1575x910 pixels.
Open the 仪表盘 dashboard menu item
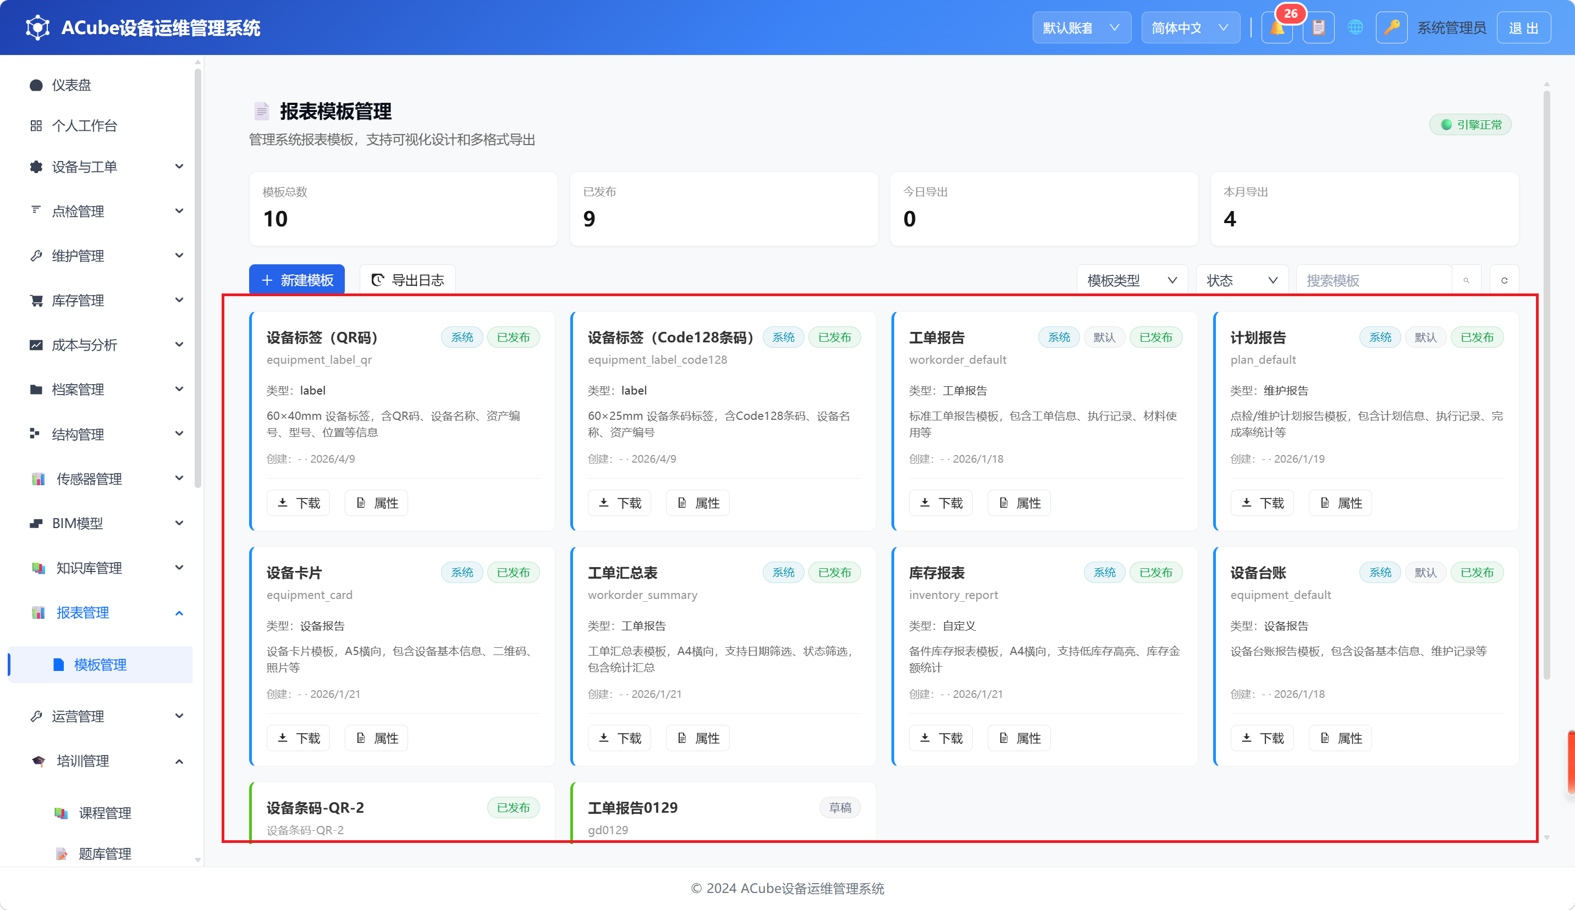(100, 85)
